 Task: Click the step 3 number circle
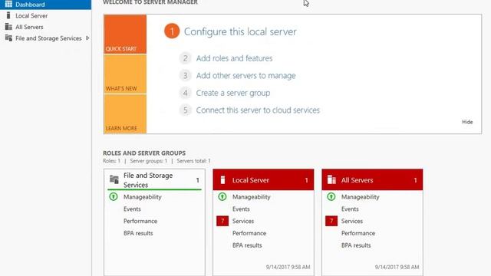point(185,75)
